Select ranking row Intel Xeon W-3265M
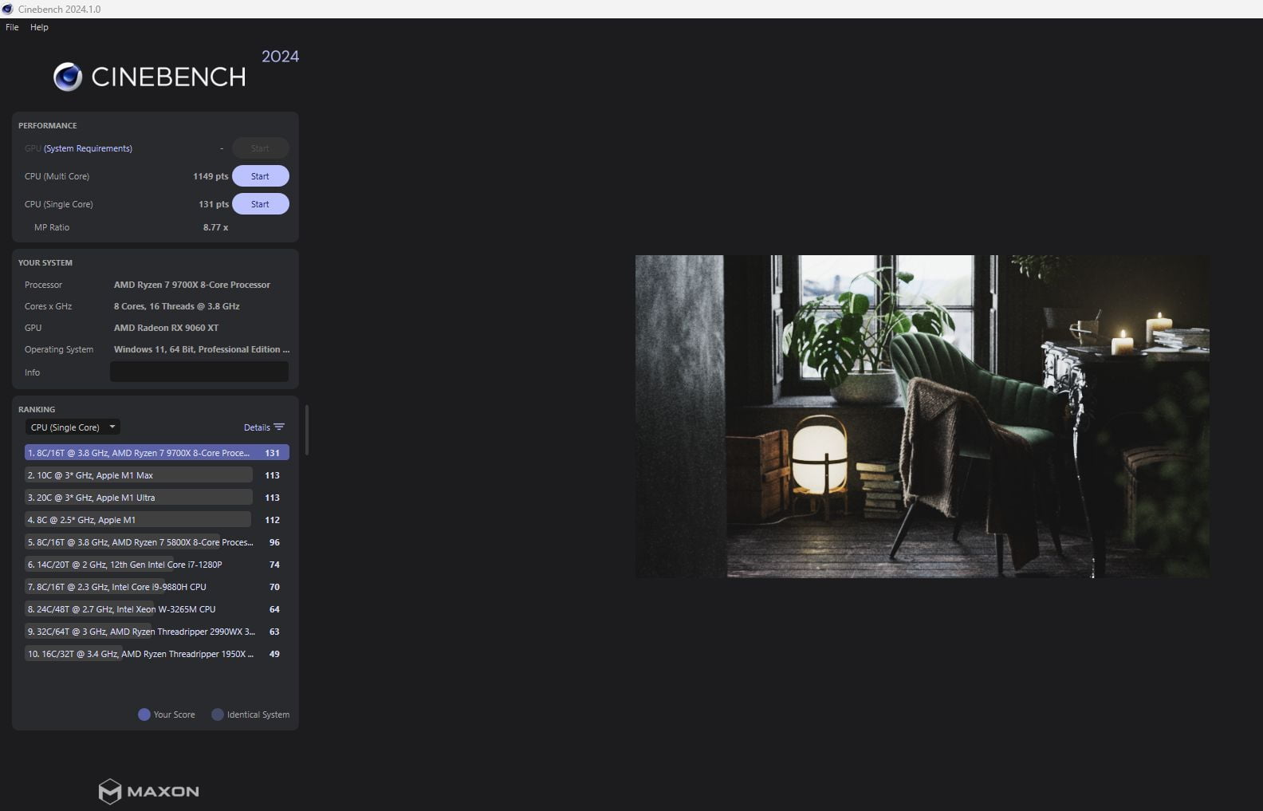The width and height of the screenshot is (1263, 811). tap(156, 609)
